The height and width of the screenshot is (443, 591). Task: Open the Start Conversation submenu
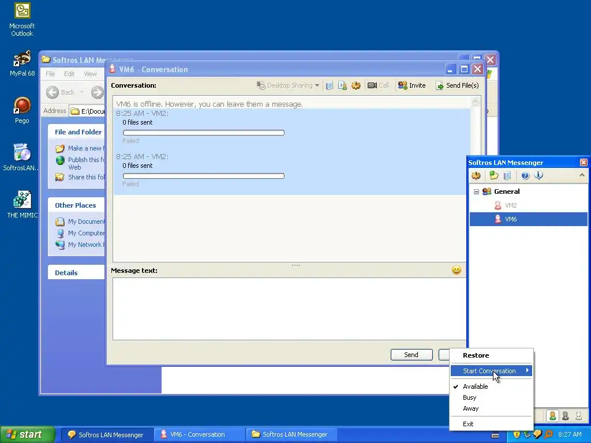coord(492,371)
